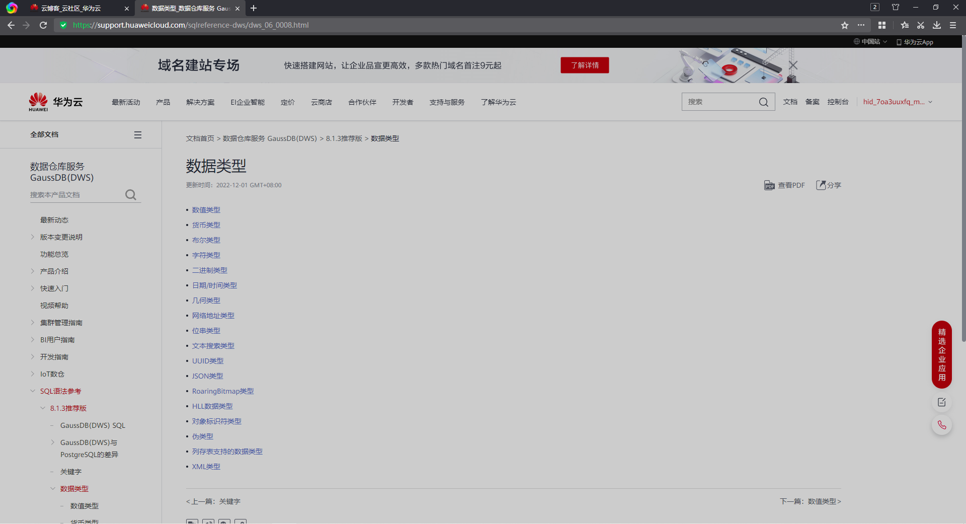Open the new tab plus button
The width and height of the screenshot is (966, 524).
click(254, 8)
